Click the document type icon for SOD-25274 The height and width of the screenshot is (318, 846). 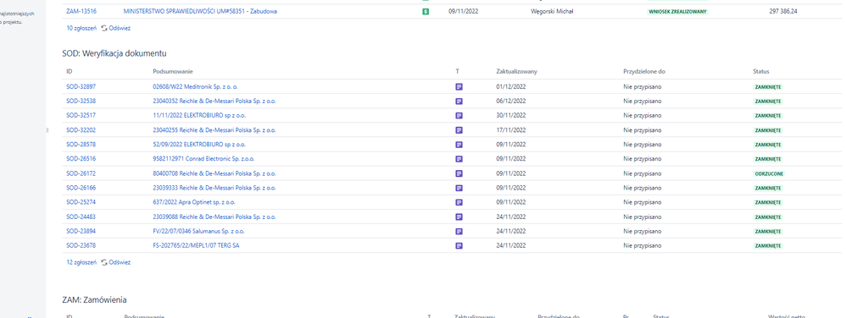pyautogui.click(x=459, y=202)
